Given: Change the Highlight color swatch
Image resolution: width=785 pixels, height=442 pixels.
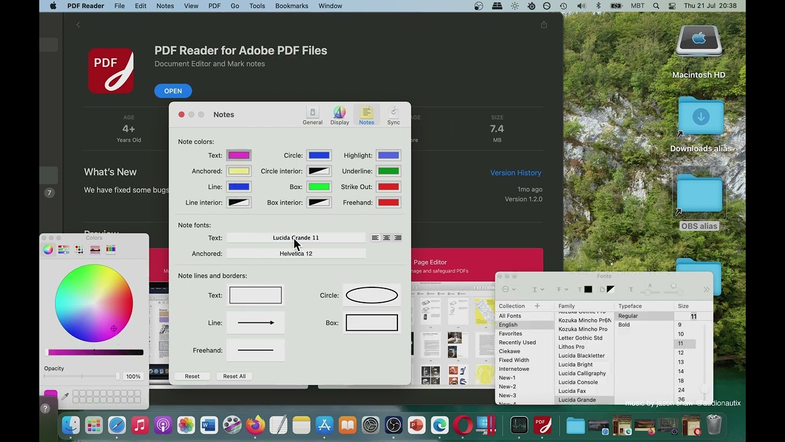Looking at the screenshot, I should tap(388, 155).
